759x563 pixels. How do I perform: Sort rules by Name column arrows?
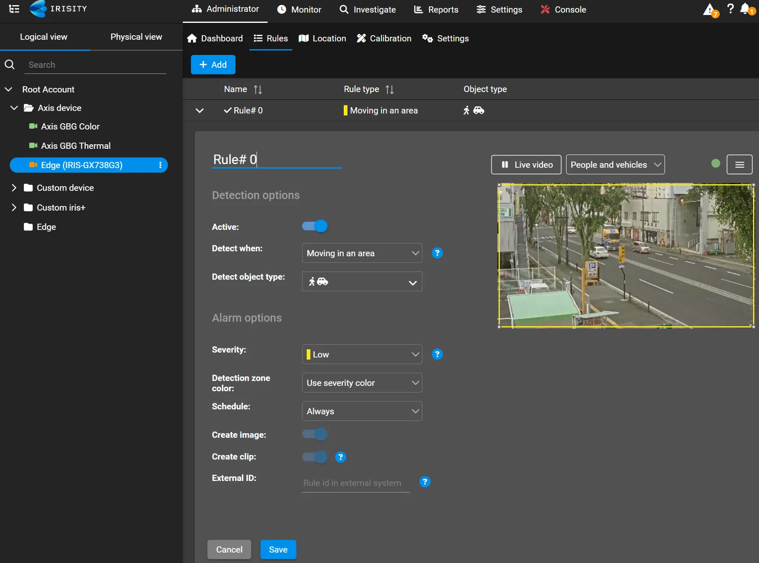point(258,89)
